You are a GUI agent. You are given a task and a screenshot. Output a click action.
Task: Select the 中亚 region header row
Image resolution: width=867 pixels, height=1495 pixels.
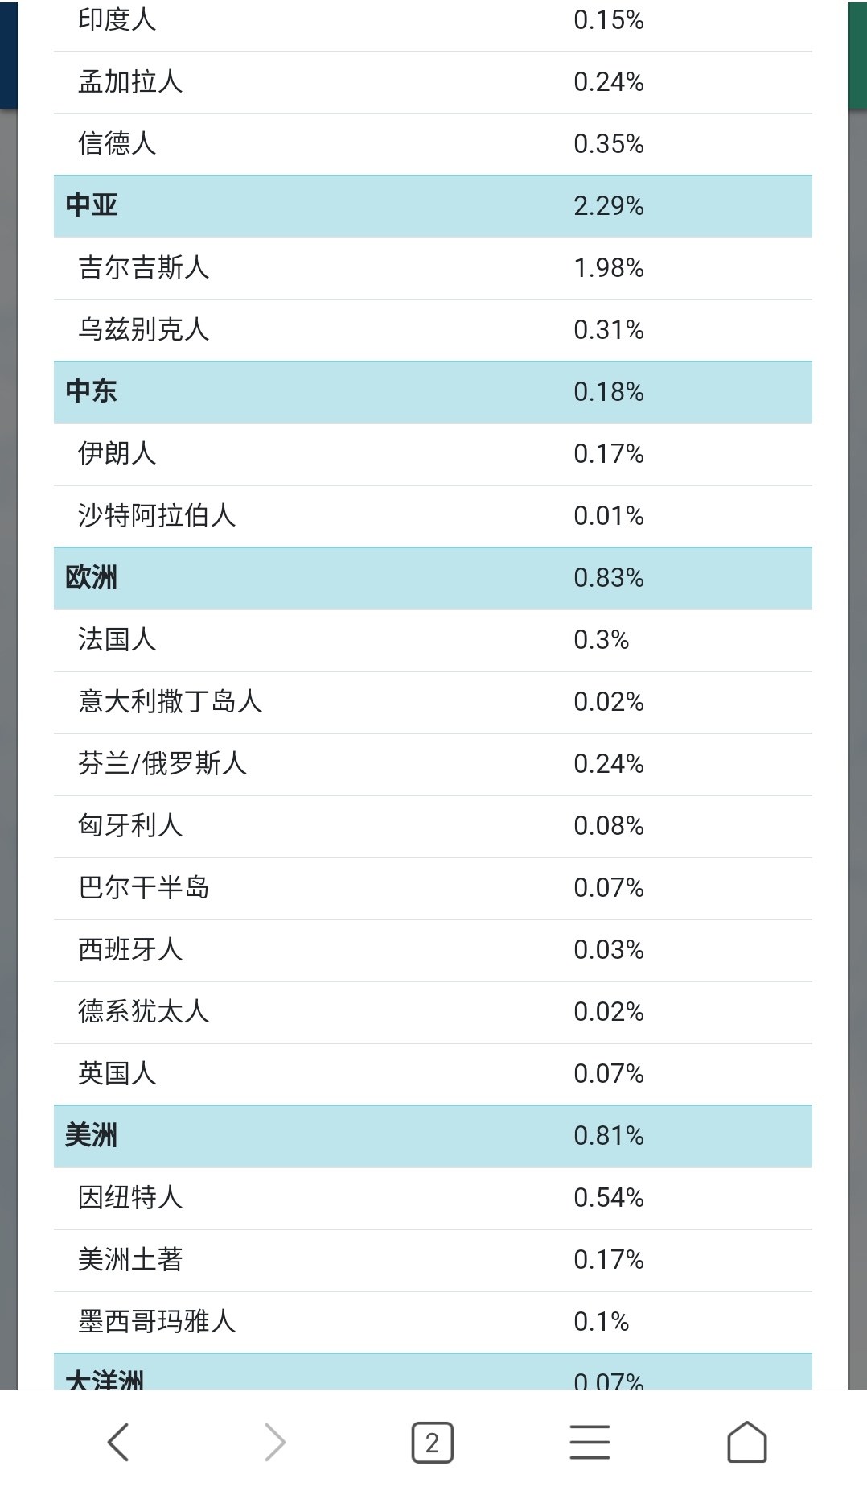pyautogui.click(x=433, y=206)
